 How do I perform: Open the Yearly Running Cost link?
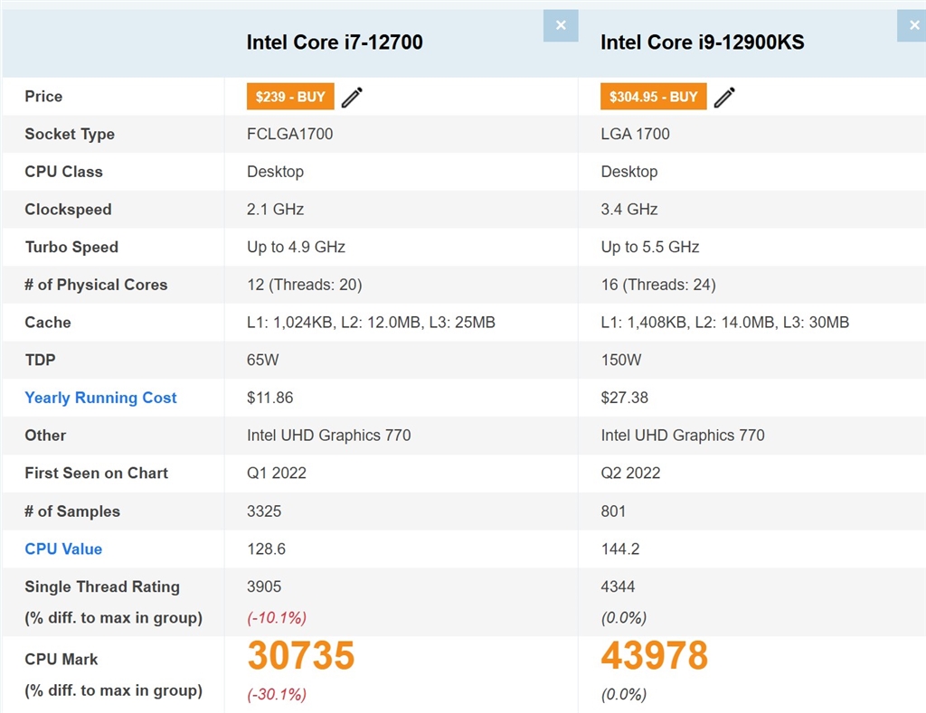click(100, 398)
